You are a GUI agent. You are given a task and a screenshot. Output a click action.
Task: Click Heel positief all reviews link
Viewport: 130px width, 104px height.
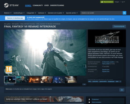(106, 64)
